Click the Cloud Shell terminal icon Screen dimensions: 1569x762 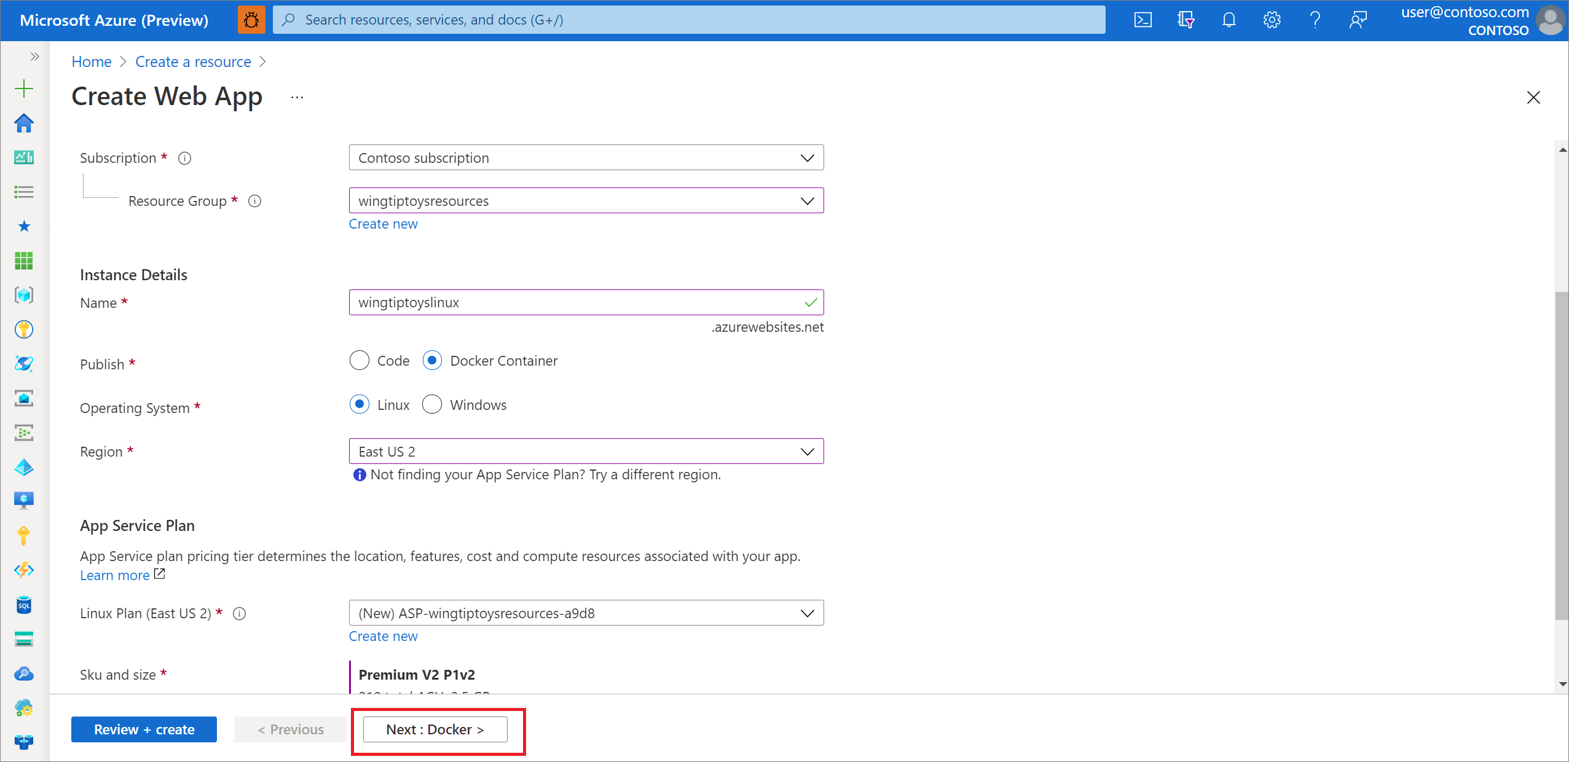point(1142,18)
